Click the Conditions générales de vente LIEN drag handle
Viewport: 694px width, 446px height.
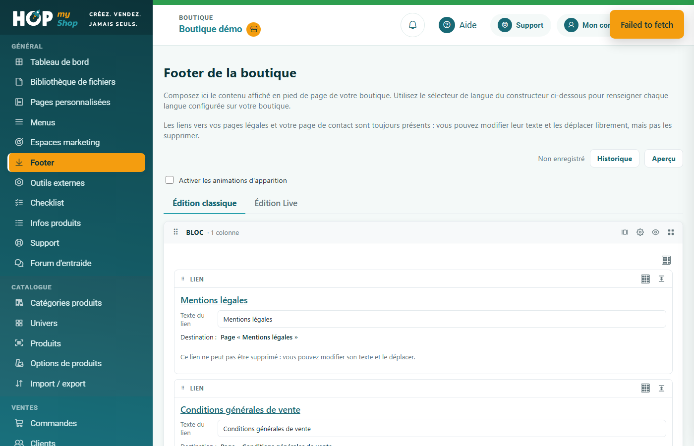183,388
